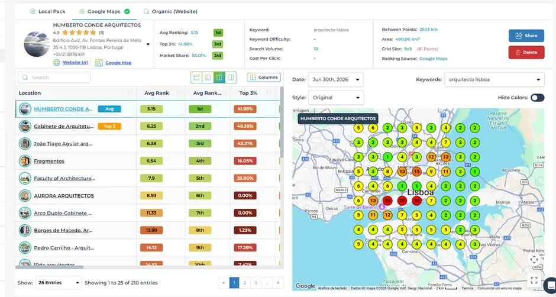Open Arco Duplo-Gabinete location link

pos(63,213)
